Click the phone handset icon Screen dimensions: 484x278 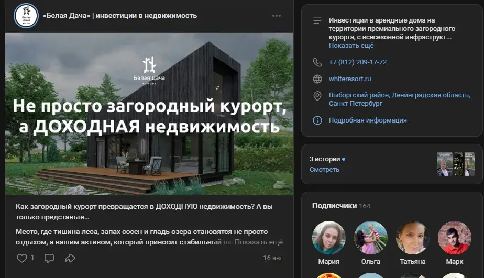[317, 62]
